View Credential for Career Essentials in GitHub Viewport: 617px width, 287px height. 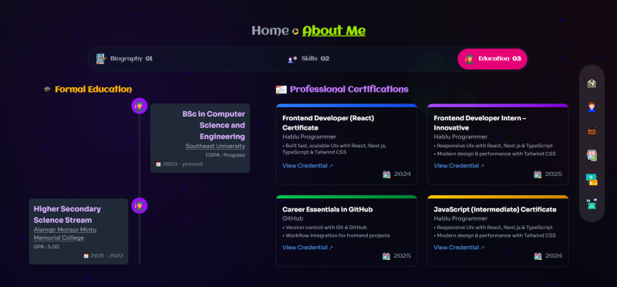coord(307,248)
